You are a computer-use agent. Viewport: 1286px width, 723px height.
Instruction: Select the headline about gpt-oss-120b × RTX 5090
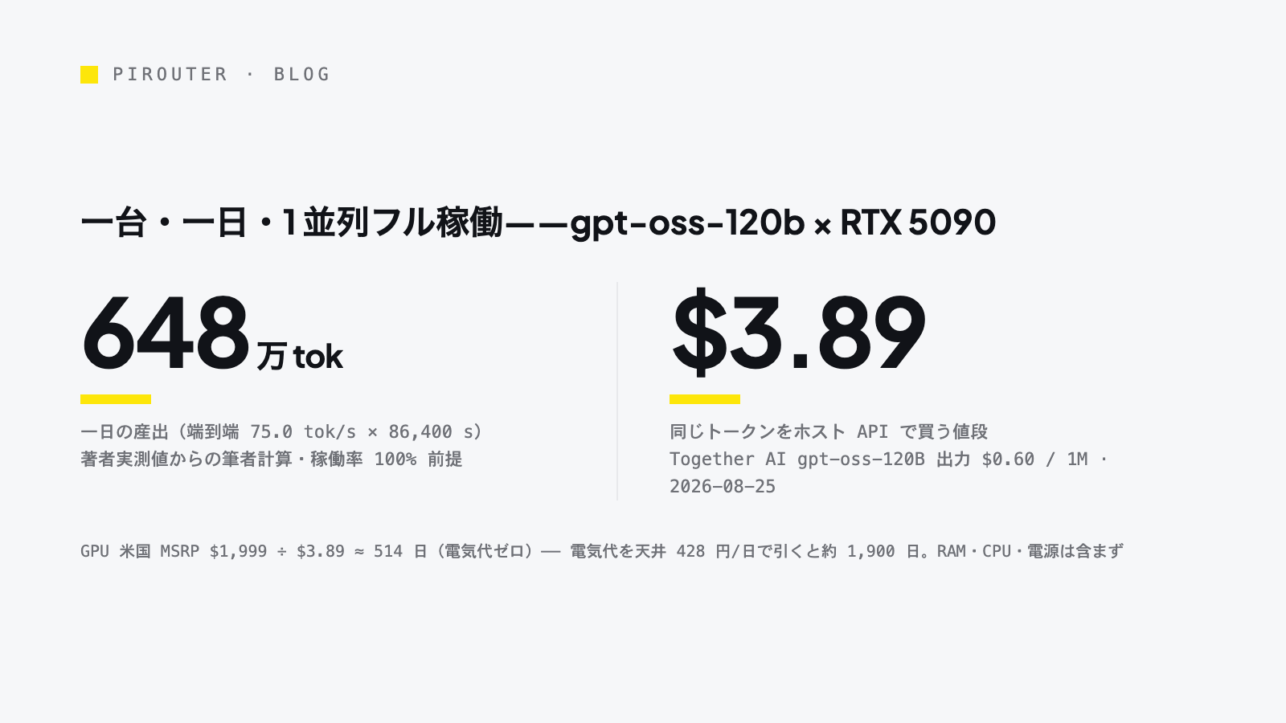pos(538,223)
